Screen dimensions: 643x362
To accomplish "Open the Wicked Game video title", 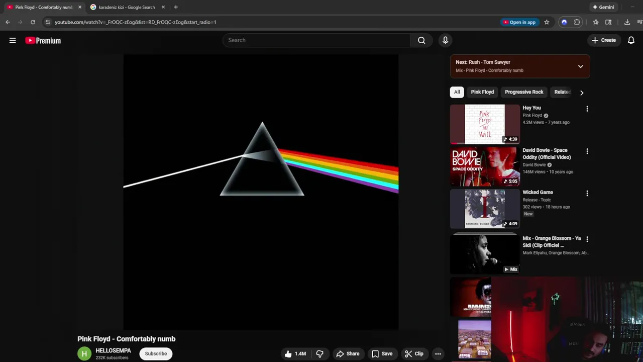I will click(538, 192).
